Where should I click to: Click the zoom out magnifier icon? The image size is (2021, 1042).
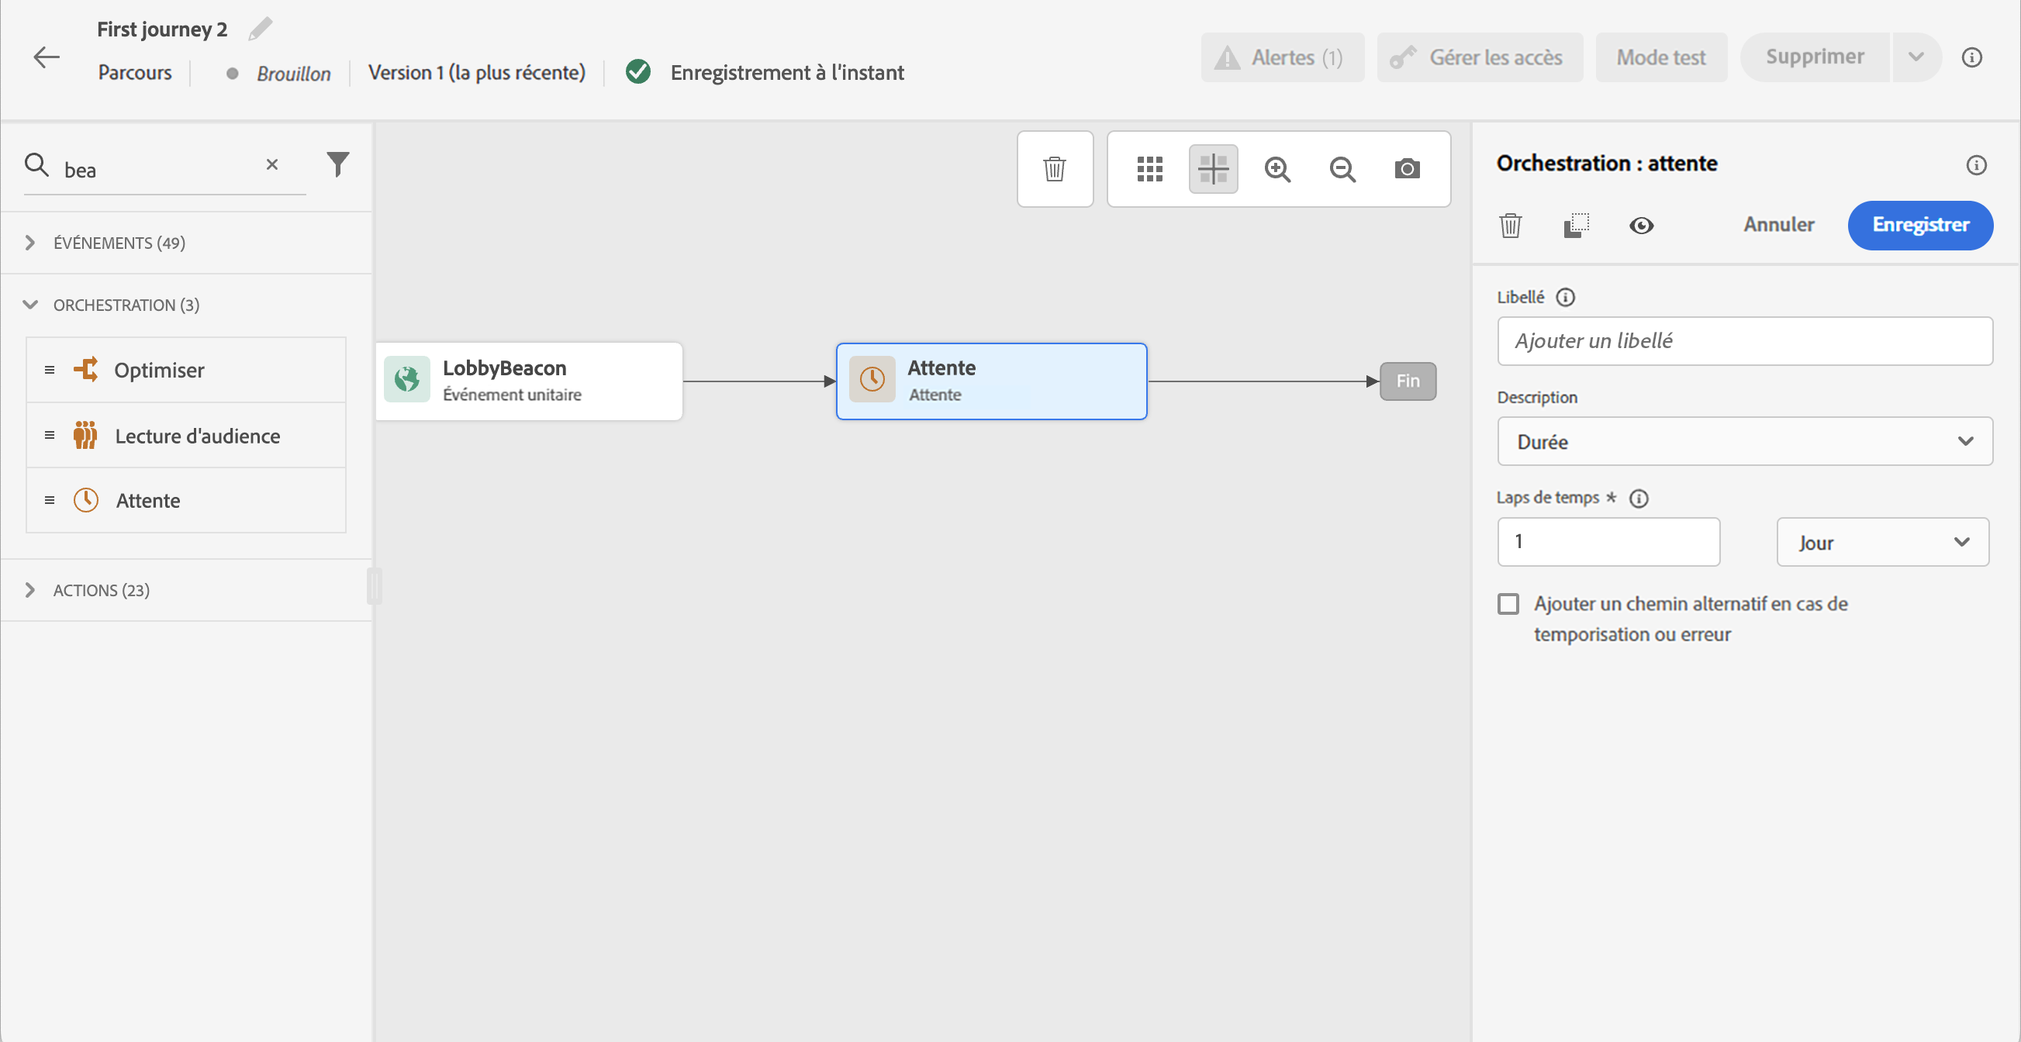click(x=1342, y=168)
